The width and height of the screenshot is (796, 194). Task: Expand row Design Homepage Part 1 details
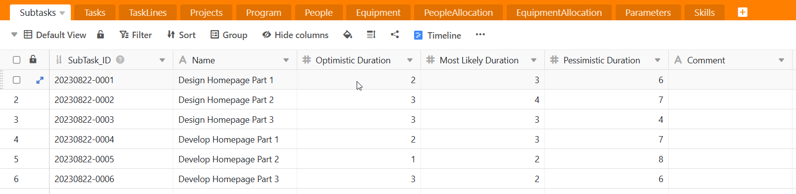40,80
